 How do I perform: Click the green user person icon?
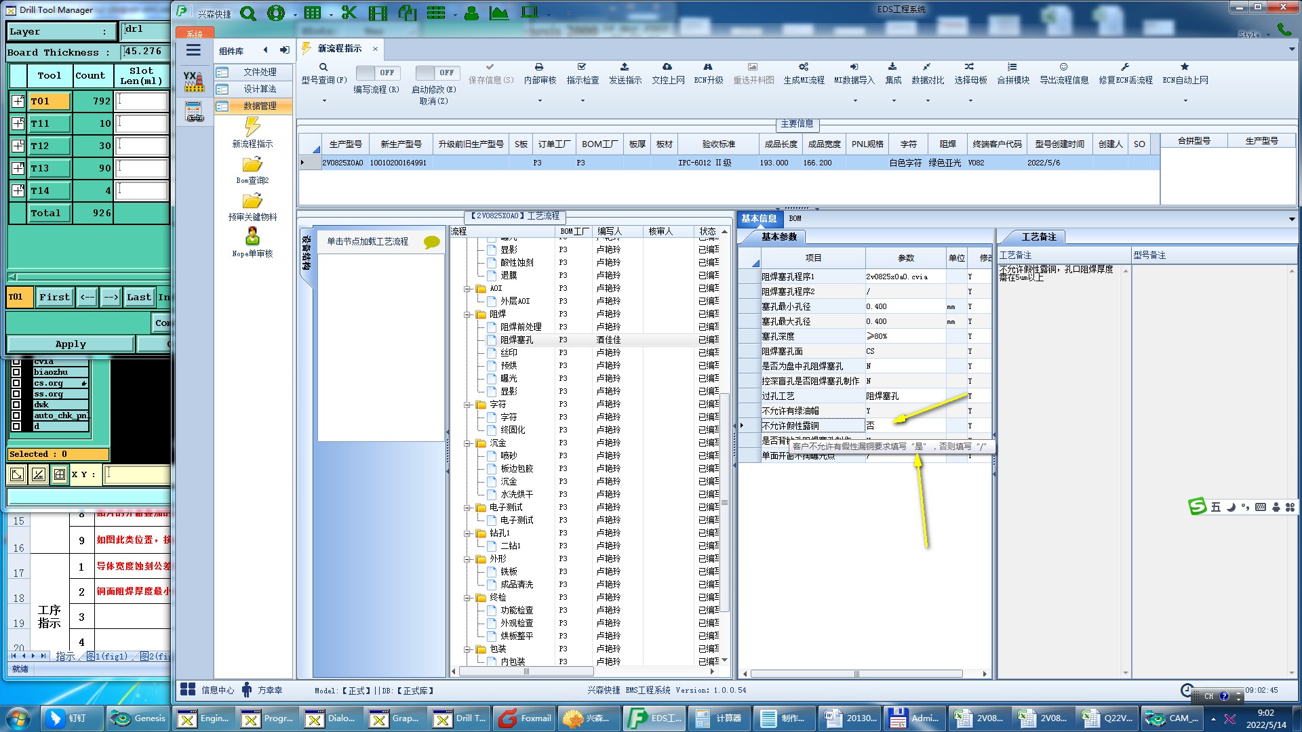(472, 13)
